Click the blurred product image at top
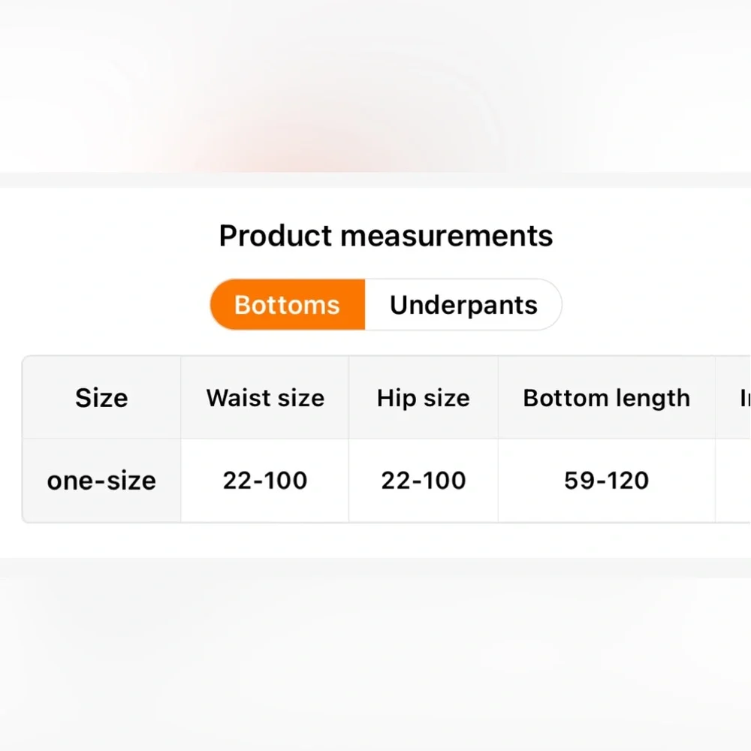751x751 pixels. (375, 86)
